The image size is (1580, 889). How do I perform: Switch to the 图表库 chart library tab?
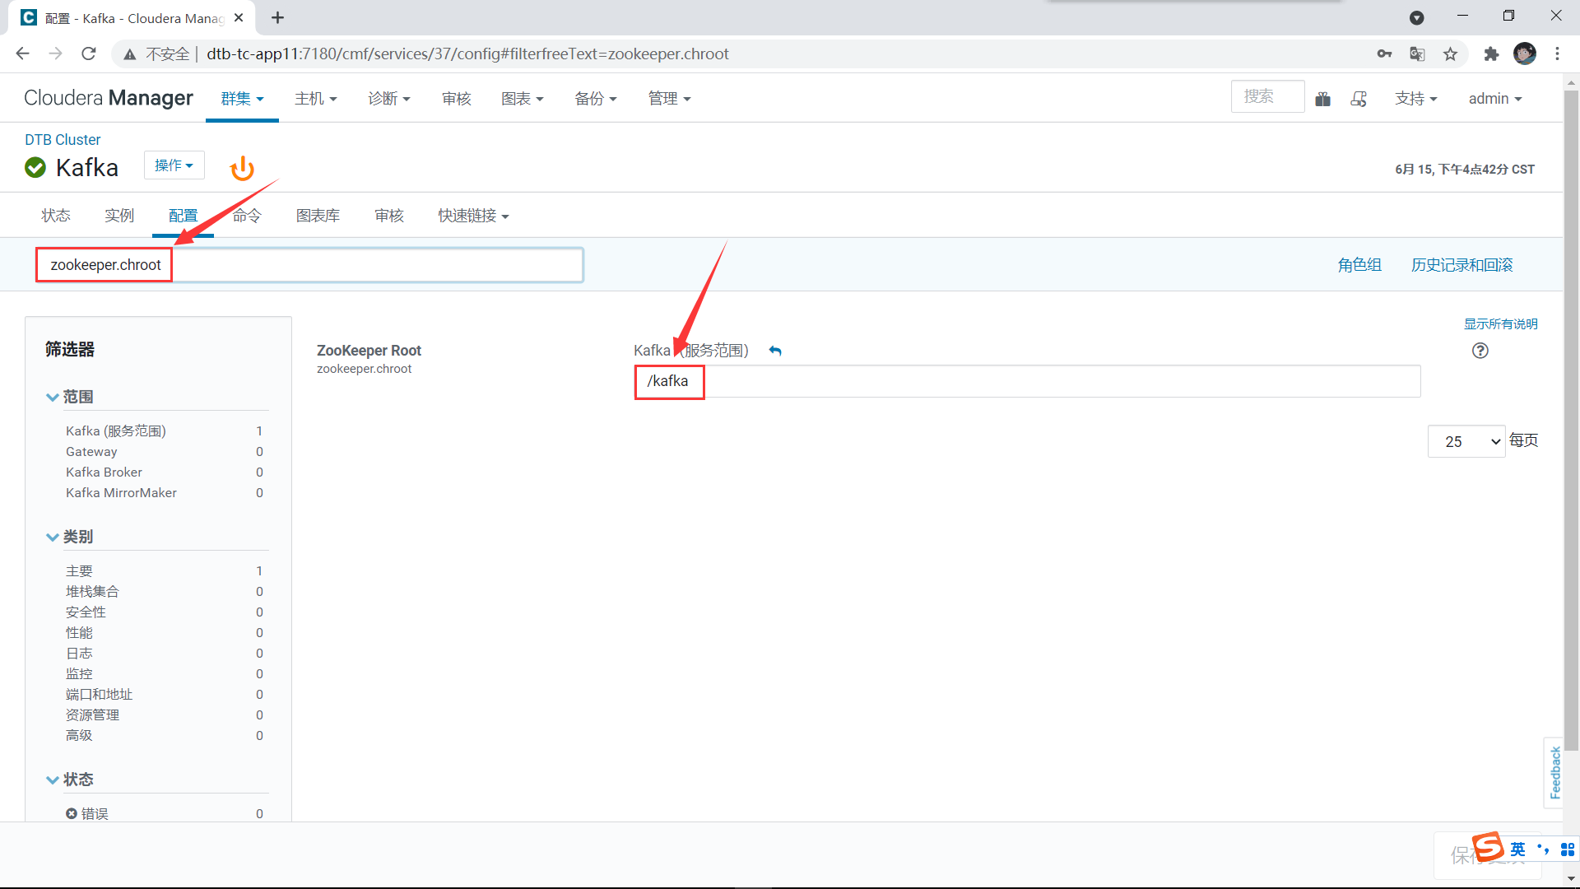click(x=318, y=216)
